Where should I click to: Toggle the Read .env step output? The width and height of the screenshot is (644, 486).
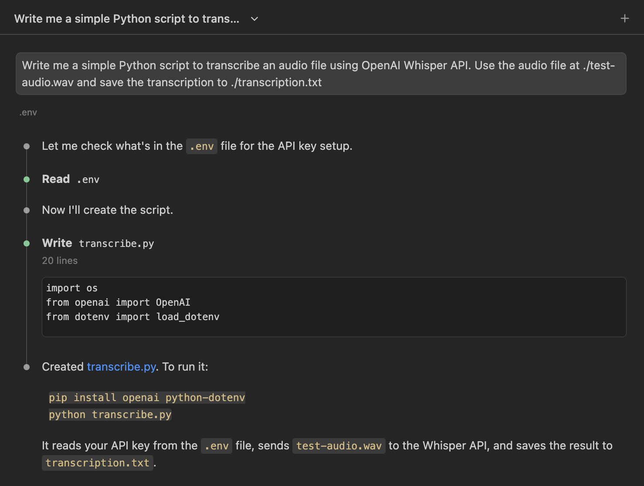[x=71, y=179]
